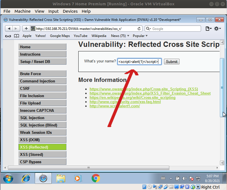The width and height of the screenshot is (227, 190).
Task: Go back with Safari's back arrow
Action: click(9, 29)
